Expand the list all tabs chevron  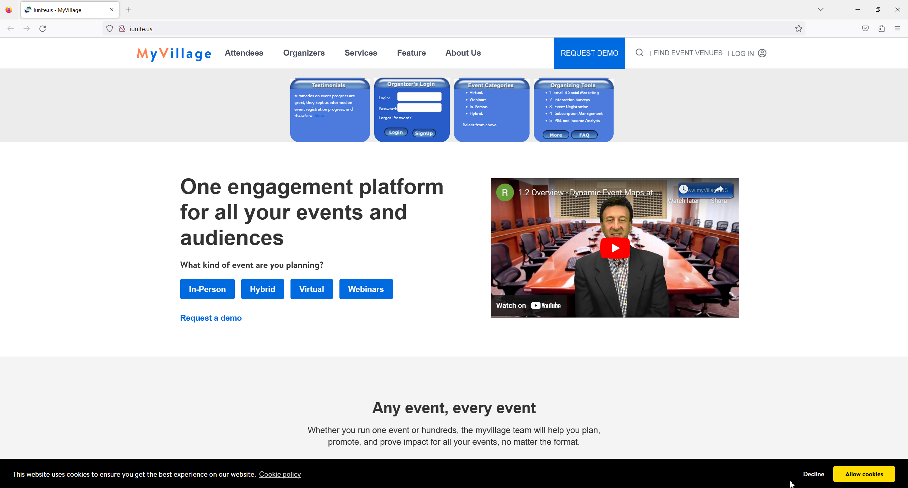point(820,10)
